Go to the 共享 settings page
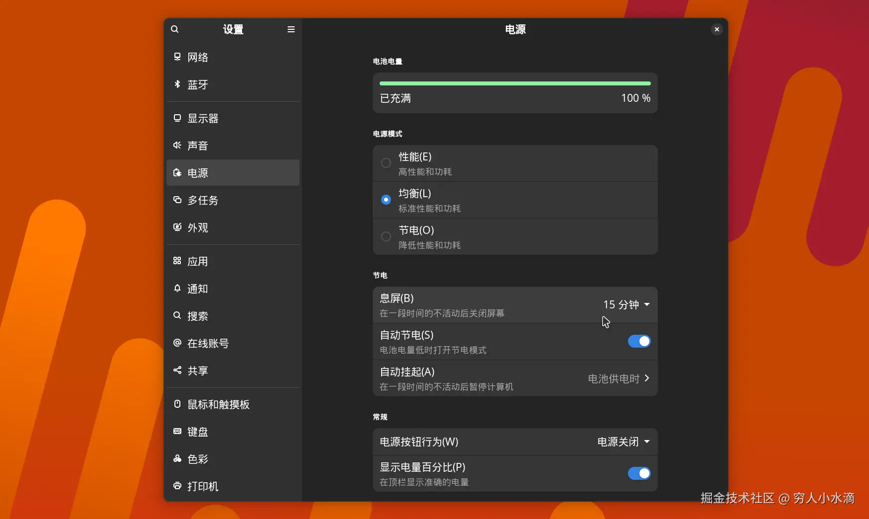This screenshot has width=869, height=519. [233, 371]
